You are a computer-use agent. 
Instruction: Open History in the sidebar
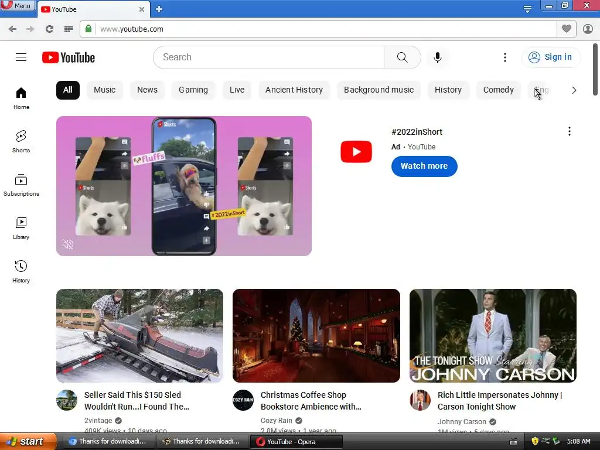point(21,271)
